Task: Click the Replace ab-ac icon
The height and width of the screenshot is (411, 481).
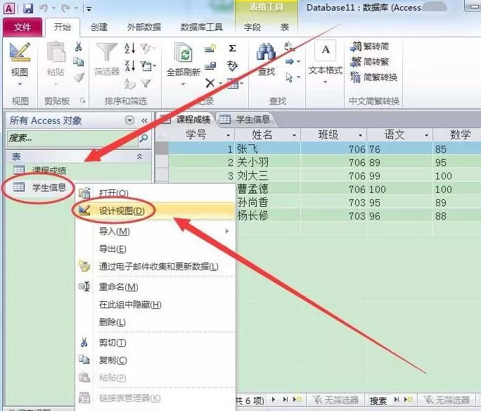Action: click(x=289, y=46)
